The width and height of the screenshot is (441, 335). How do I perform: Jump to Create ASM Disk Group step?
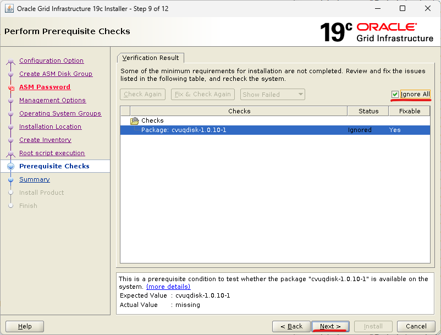(56, 74)
